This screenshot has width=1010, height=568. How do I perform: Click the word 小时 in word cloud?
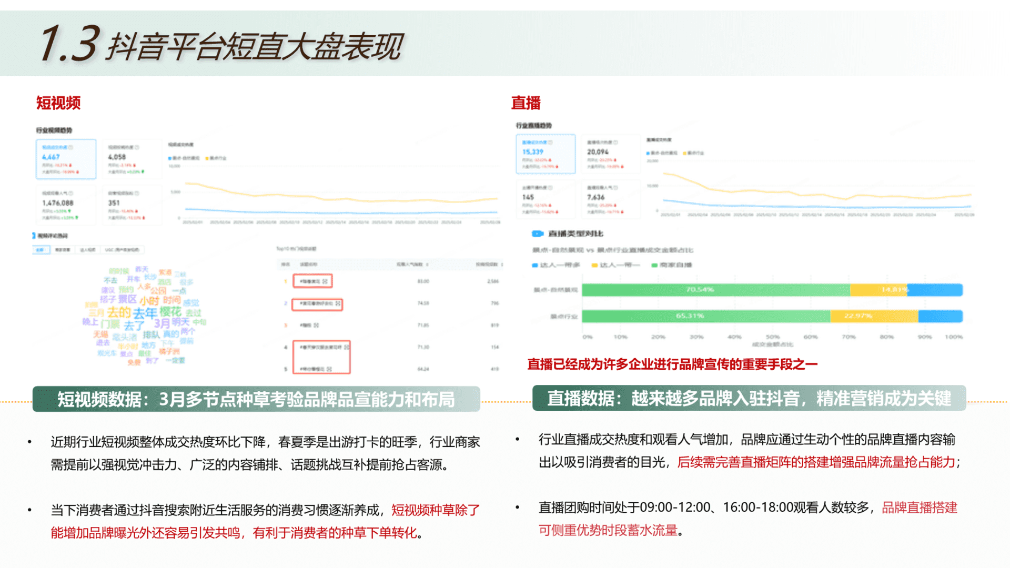(149, 301)
